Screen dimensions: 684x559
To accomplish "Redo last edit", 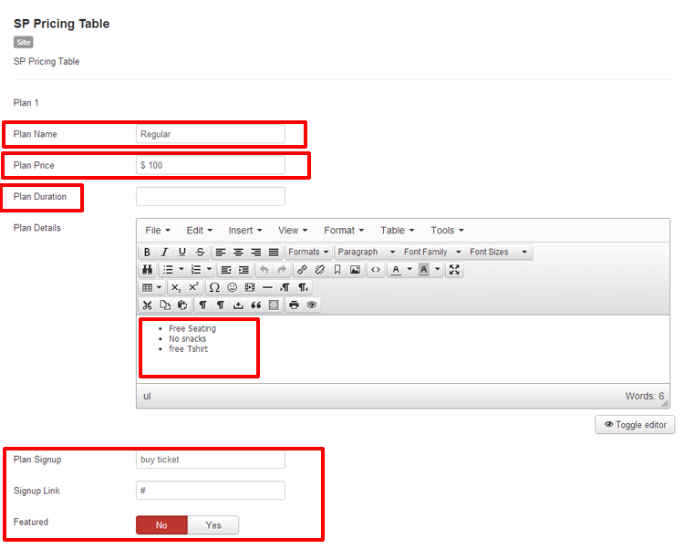I will point(282,270).
